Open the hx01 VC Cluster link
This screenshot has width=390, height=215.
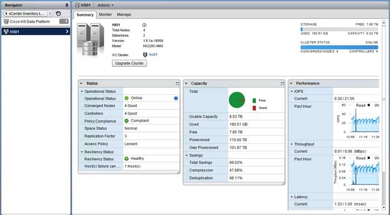(x=153, y=55)
